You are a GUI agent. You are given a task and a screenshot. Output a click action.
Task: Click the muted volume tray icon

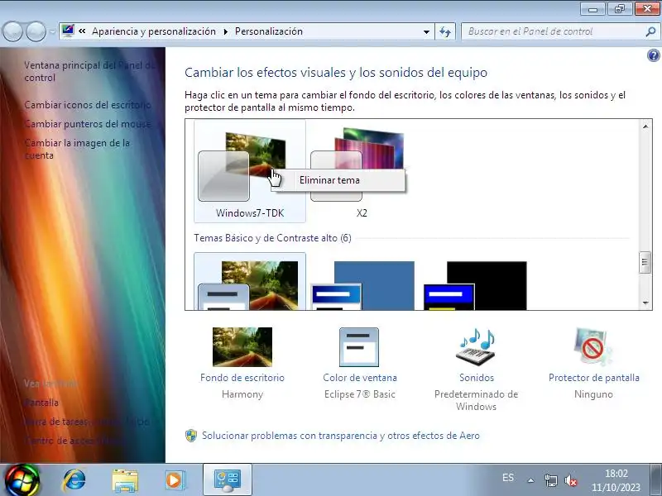[571, 480]
